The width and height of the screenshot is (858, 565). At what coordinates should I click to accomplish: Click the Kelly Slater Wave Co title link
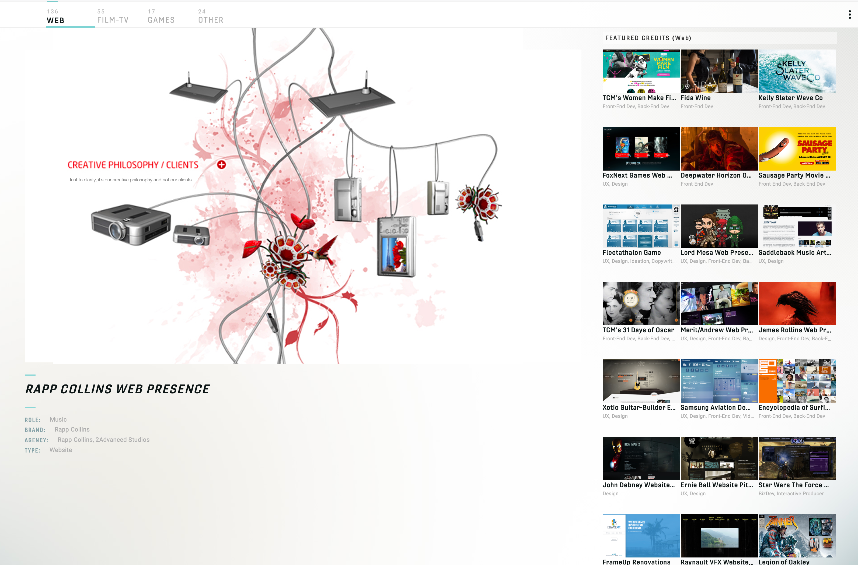[x=790, y=98]
